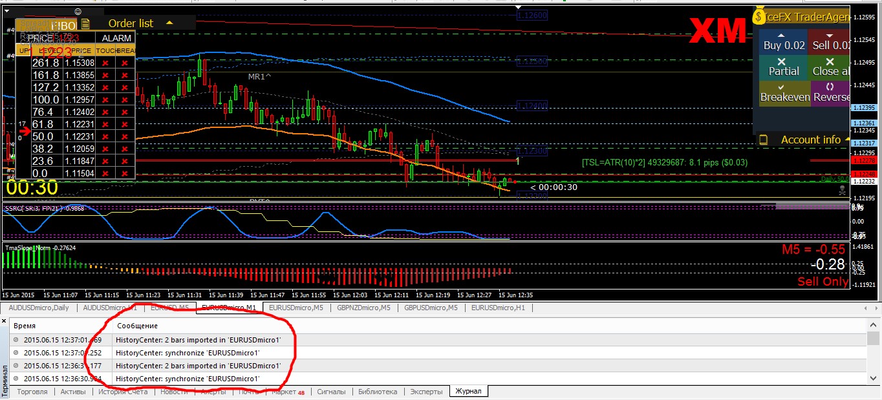882x400 pixels.
Task: Click the ALARM header in Fibo panel
Action: point(116,38)
